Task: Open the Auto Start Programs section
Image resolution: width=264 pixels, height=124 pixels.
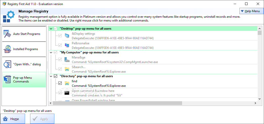Action: (24, 34)
